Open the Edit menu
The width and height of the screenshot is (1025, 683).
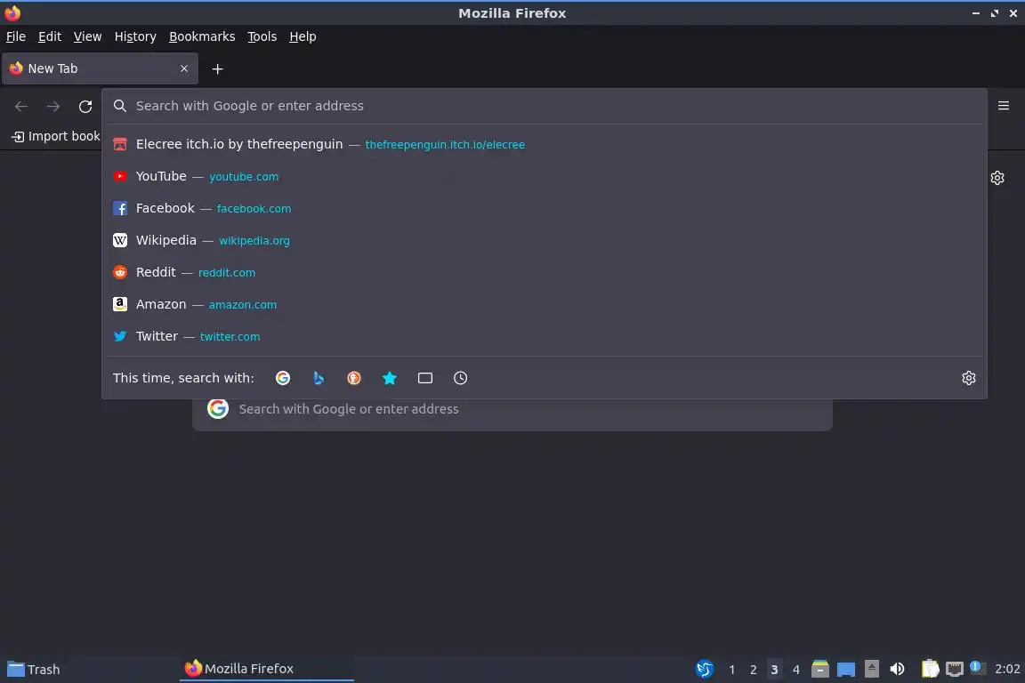coord(50,36)
